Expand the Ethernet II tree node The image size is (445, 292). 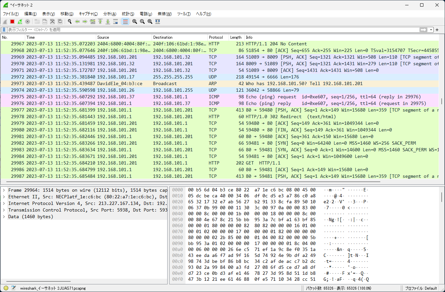[4, 197]
